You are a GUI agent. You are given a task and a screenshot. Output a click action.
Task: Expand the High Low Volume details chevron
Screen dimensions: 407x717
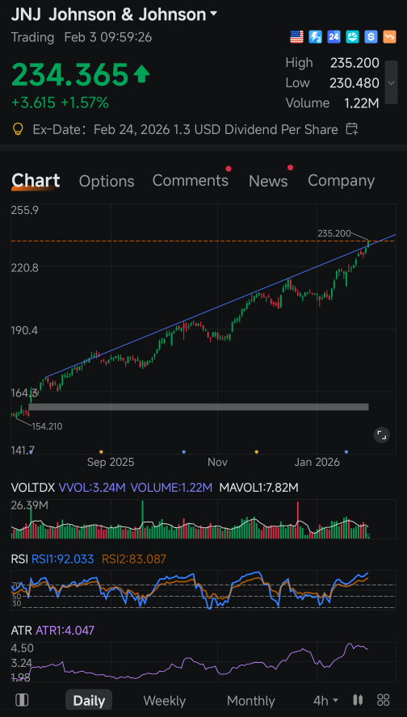click(391, 83)
